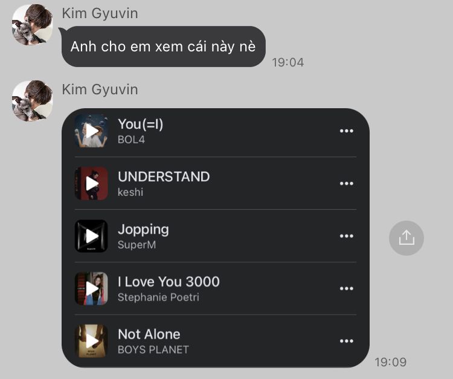
Task: Play Jopping by SuperM
Action: click(91, 236)
